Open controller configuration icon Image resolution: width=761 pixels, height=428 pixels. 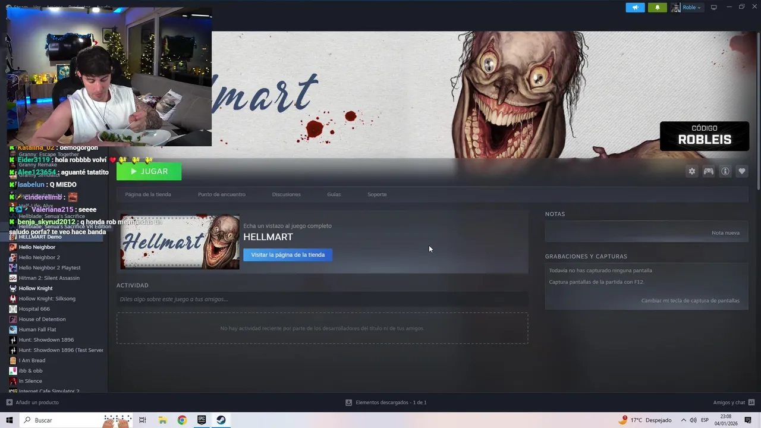709,171
